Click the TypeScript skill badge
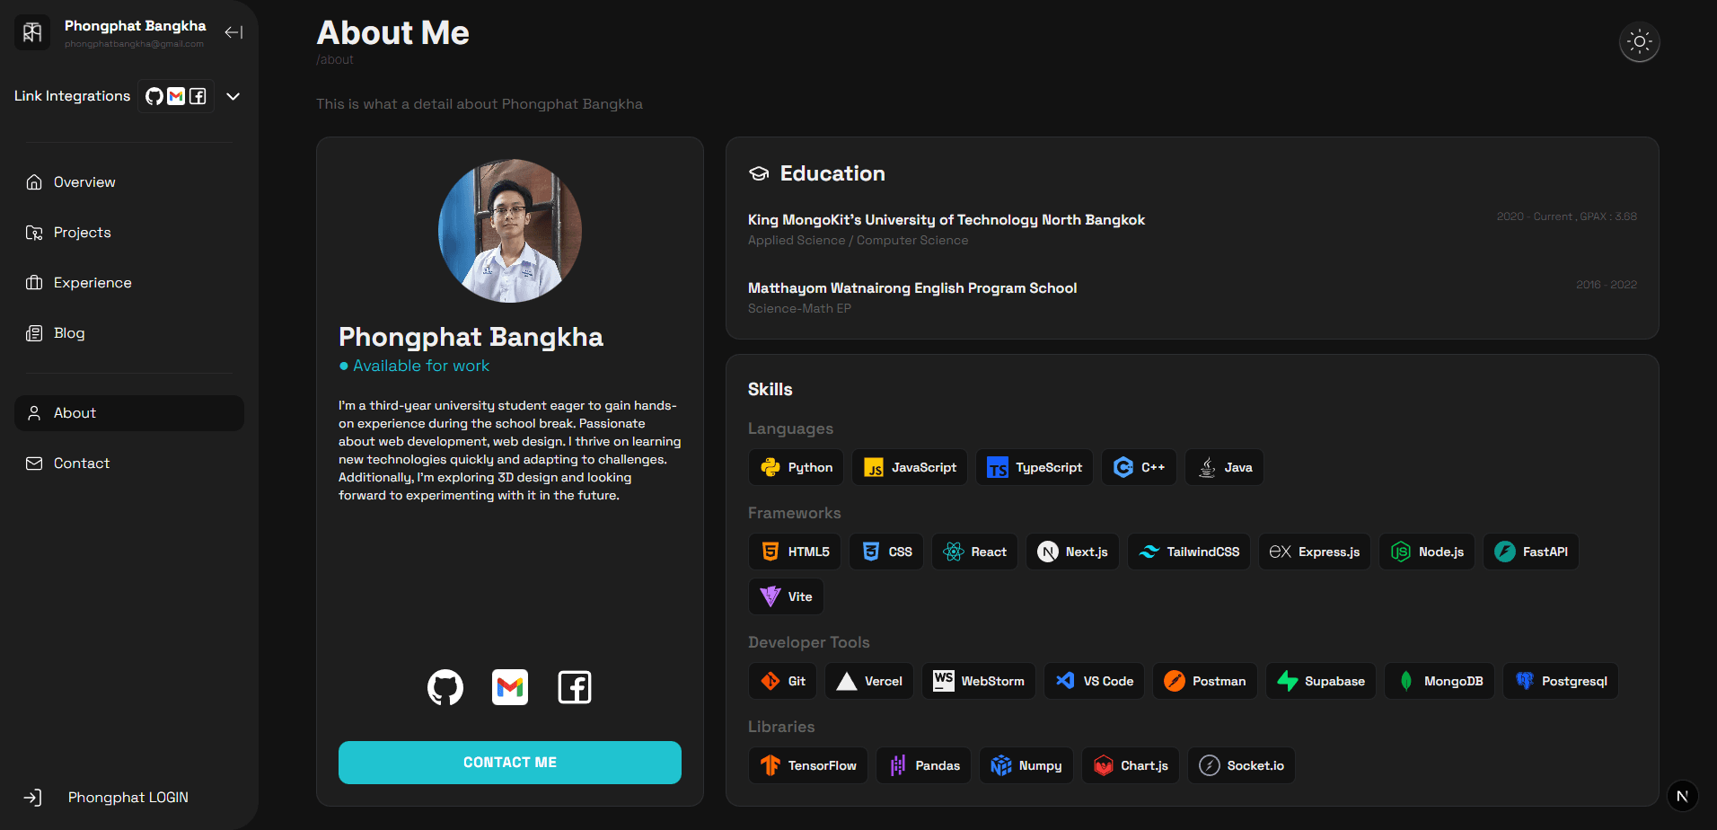Screen dimensions: 1717x830 click(1035, 467)
